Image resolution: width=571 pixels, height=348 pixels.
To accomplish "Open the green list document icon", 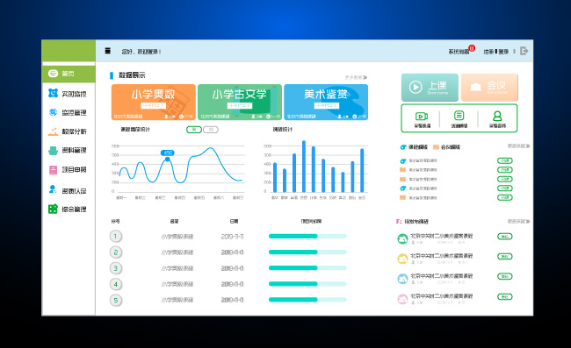I will tap(459, 116).
